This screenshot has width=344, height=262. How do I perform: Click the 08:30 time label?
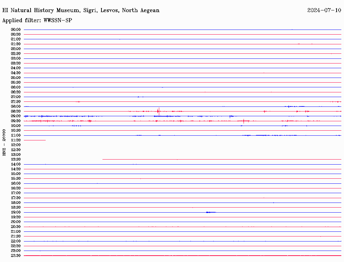pyautogui.click(x=16, y=112)
